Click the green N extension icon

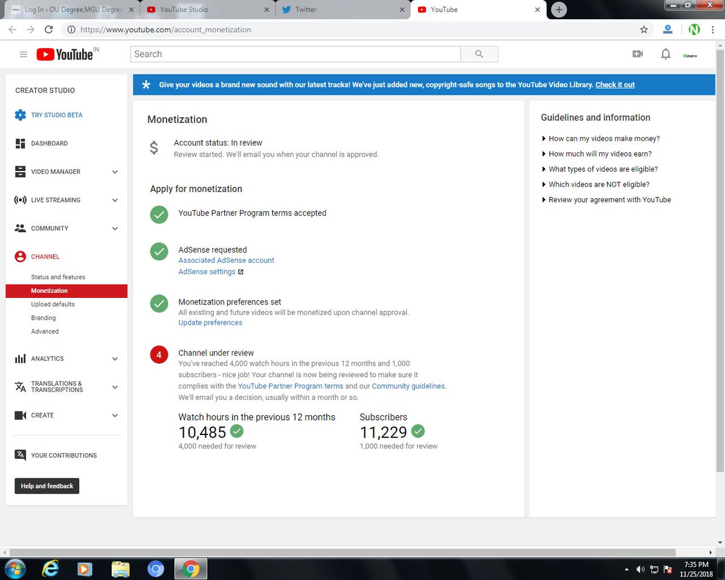694,30
